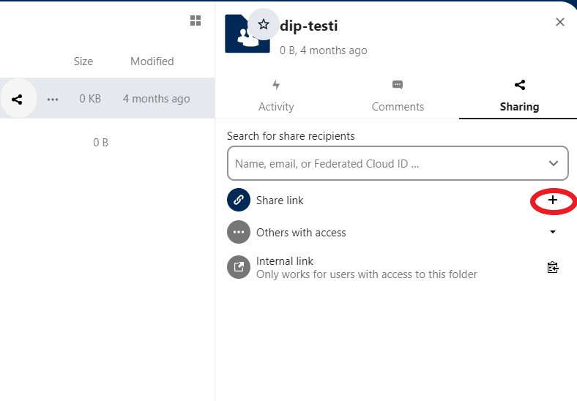Open the Comments tab
The image size is (577, 401).
click(x=398, y=97)
